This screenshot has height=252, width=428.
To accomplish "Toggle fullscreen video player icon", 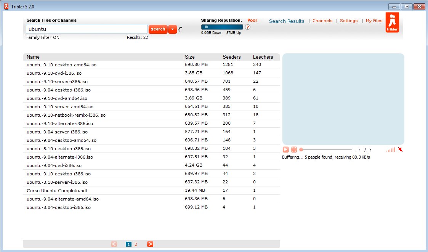I will pyautogui.click(x=294, y=149).
